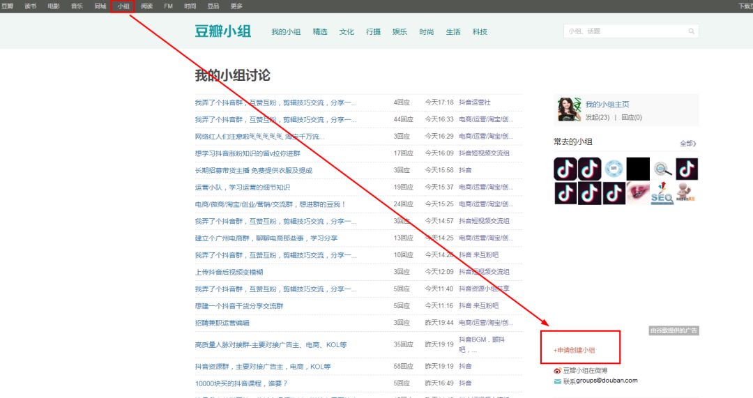Open topic 抖音资源群，主要对接广告主

[x=263, y=367]
